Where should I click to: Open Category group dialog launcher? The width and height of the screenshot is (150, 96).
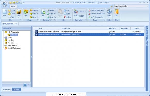(38, 20)
